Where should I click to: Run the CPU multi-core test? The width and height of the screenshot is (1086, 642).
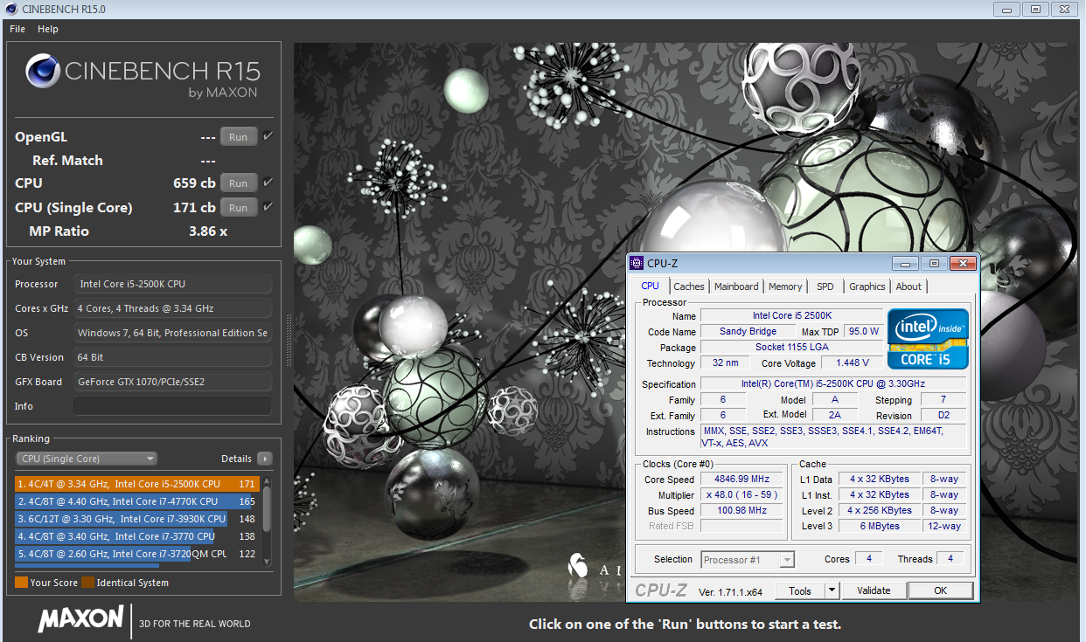click(238, 183)
